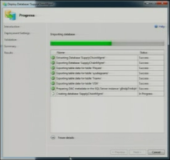Viewport: 170px width, 160px height.
Task: Click the 'Progress' page heading
Action: (27, 15)
